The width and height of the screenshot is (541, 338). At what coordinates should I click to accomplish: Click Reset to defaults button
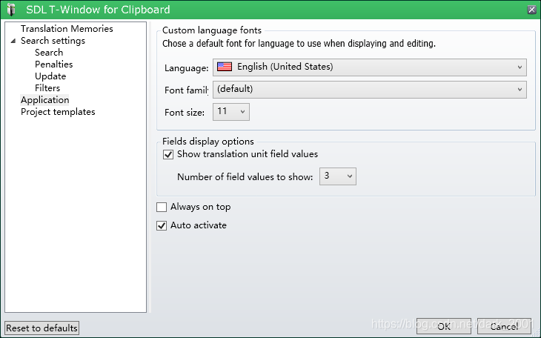click(42, 328)
